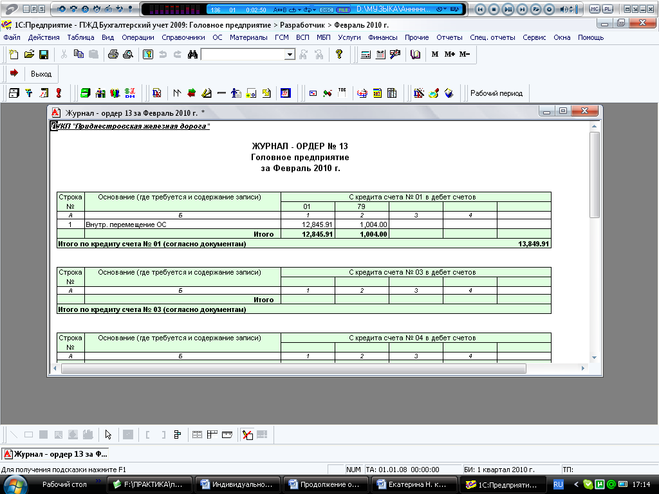Pause the media player with play/pause button

click(x=508, y=9)
